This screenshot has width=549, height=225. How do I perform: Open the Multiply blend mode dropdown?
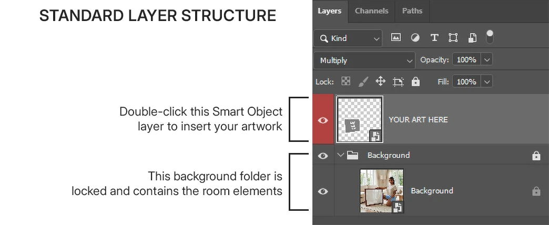(x=364, y=60)
